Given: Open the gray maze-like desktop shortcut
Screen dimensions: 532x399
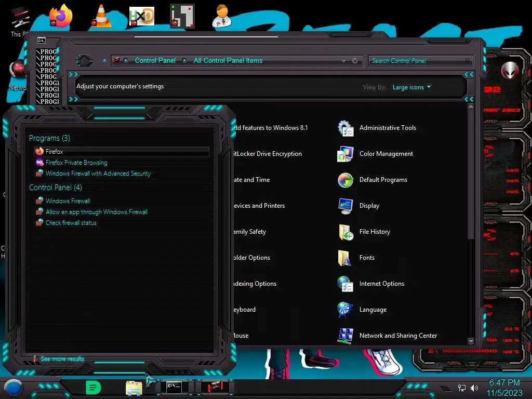Looking at the screenshot, I should (182, 16).
